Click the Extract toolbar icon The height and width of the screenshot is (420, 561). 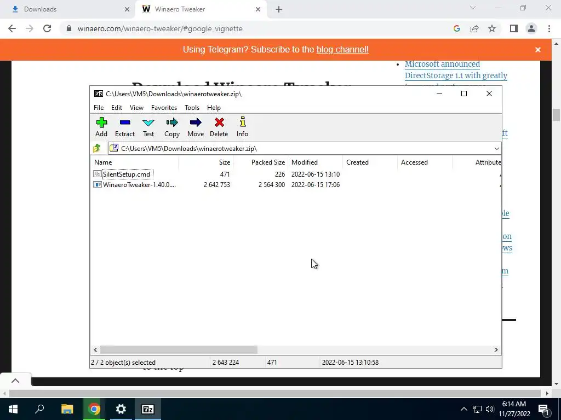pos(125,122)
